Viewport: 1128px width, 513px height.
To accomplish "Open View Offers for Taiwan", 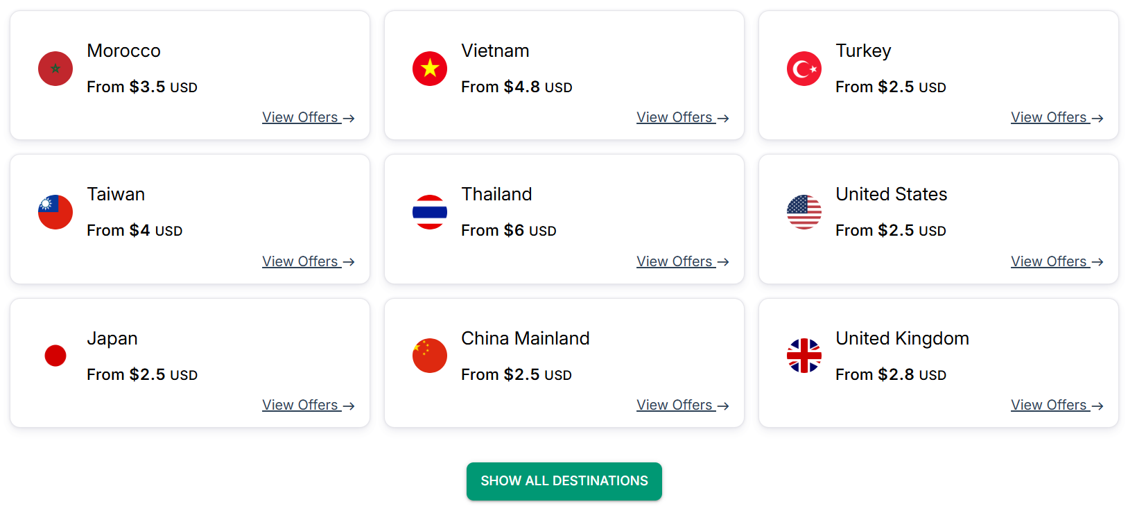I will [x=308, y=262].
